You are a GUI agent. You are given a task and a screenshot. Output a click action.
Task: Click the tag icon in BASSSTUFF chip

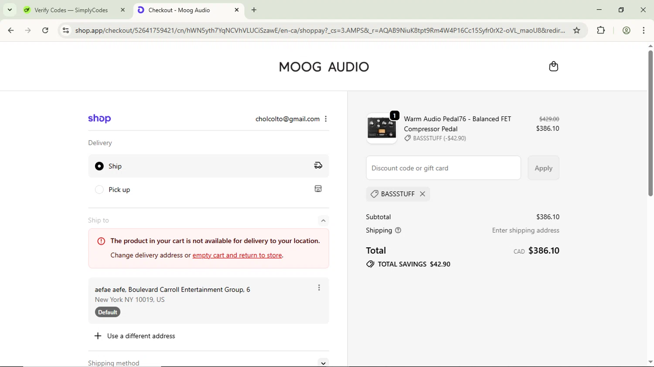pos(374,194)
